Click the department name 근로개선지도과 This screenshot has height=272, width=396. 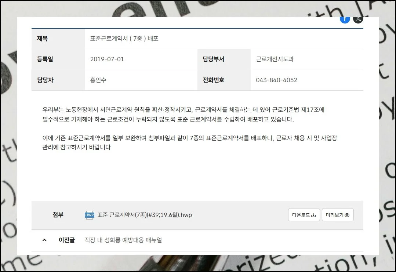click(275, 59)
